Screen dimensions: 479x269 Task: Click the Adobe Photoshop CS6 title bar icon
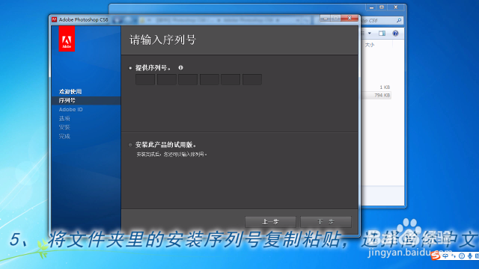coord(54,19)
